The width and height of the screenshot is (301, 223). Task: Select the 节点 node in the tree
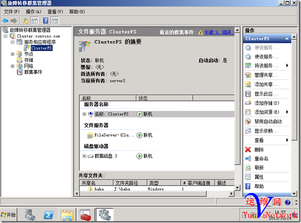pos(29,54)
